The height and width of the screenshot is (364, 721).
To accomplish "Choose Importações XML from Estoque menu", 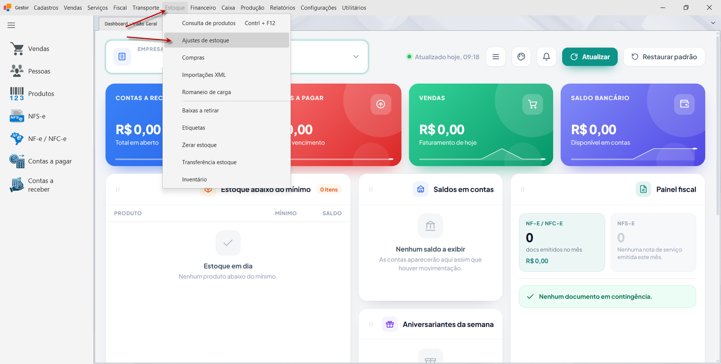I will [227, 75].
